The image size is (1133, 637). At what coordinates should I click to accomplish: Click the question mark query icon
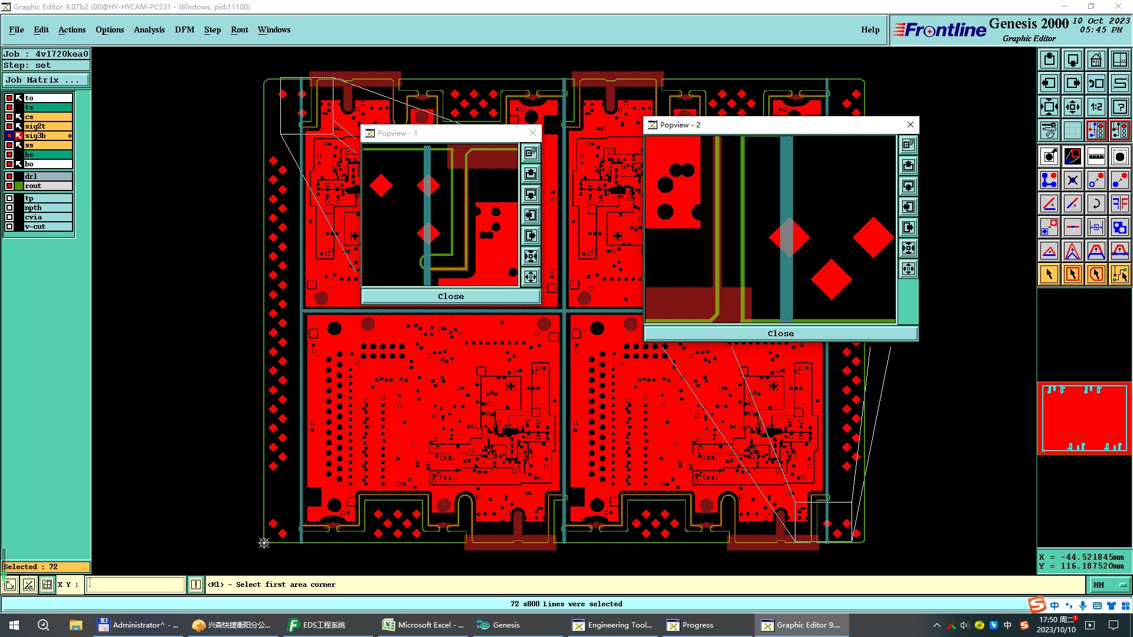(1119, 107)
